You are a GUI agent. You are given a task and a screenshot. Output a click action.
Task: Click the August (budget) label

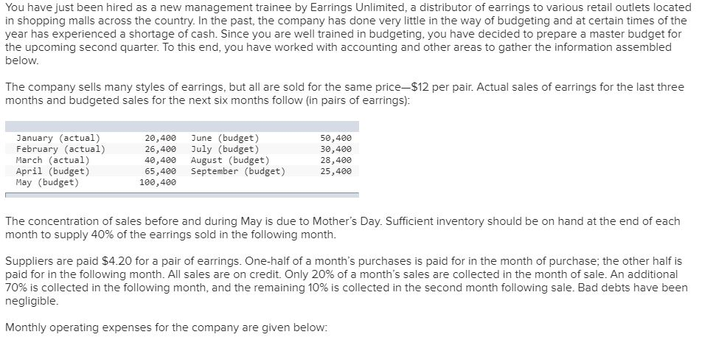pyautogui.click(x=231, y=160)
